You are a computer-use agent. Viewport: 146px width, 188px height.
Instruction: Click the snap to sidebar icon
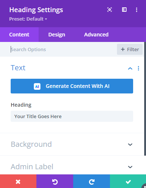pyautogui.click(x=124, y=10)
